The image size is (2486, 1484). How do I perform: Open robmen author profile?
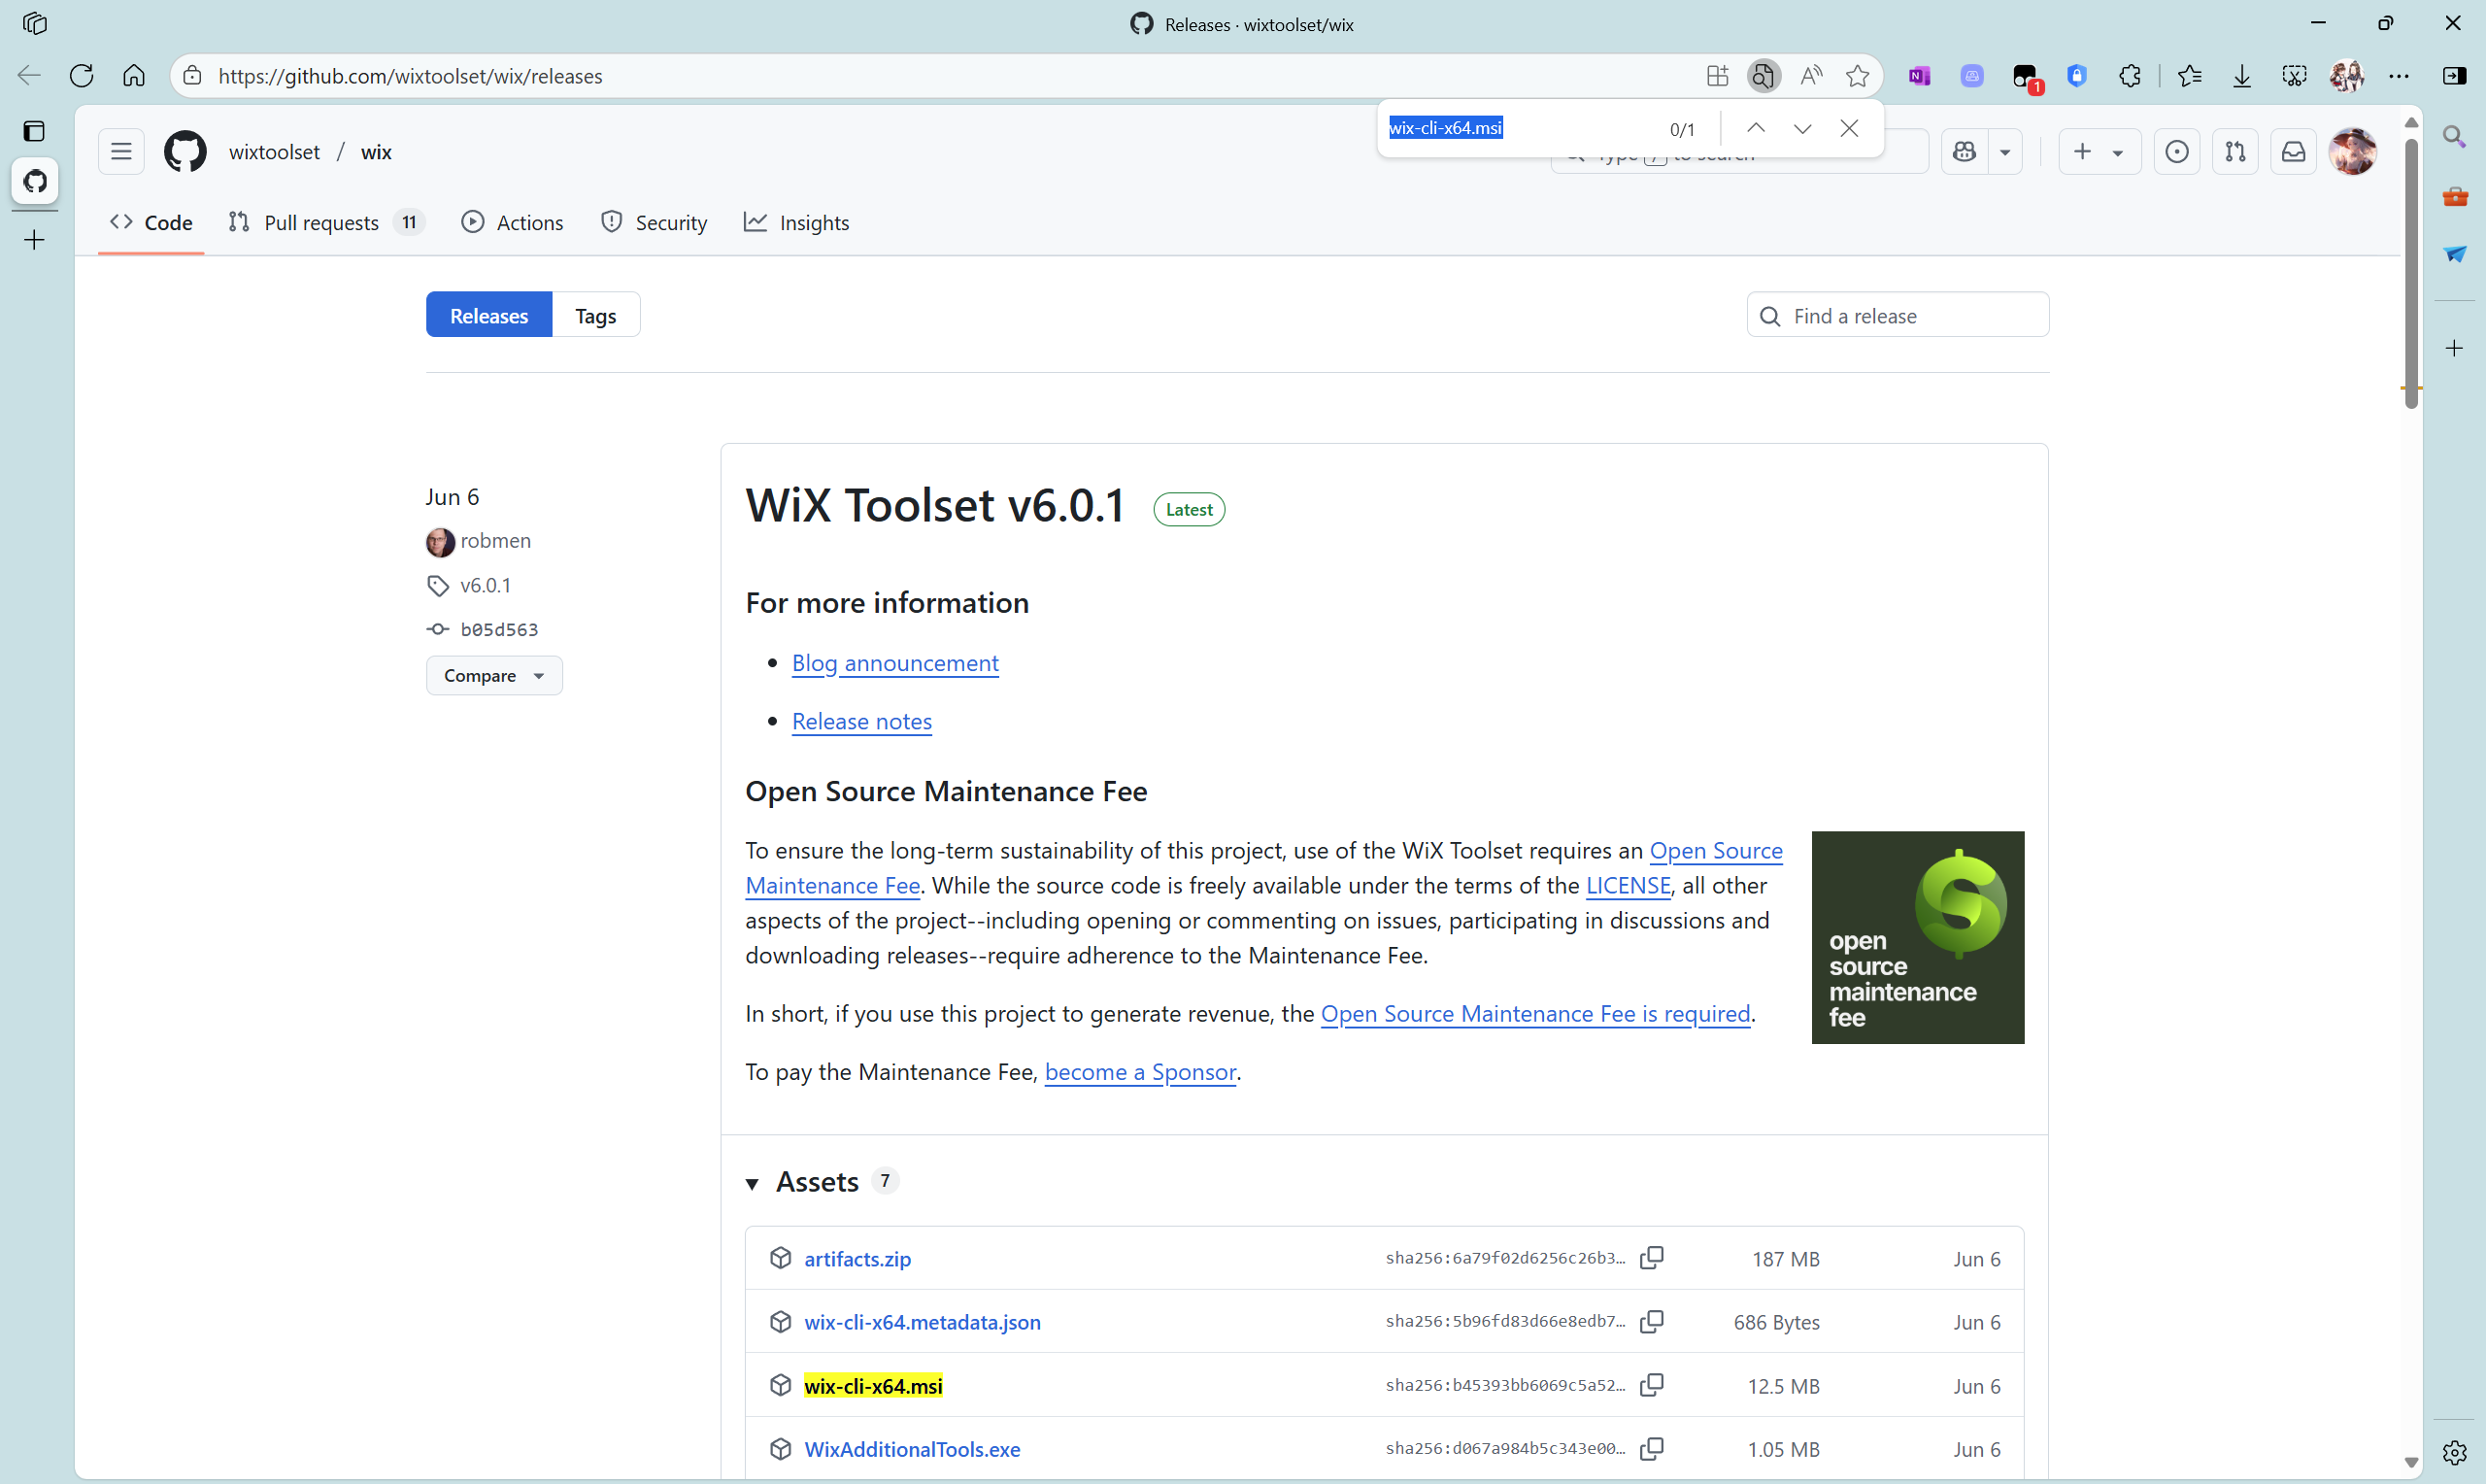(x=495, y=541)
